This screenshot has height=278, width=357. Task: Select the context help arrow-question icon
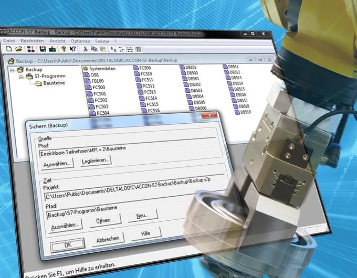(73, 49)
